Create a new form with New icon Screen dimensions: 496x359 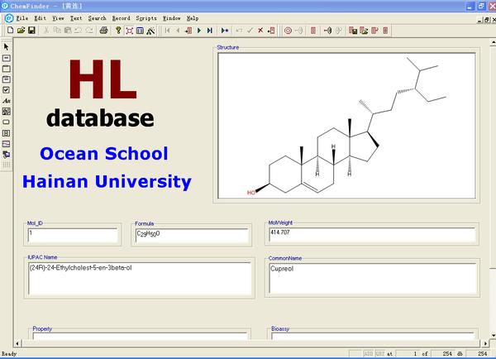[10, 31]
